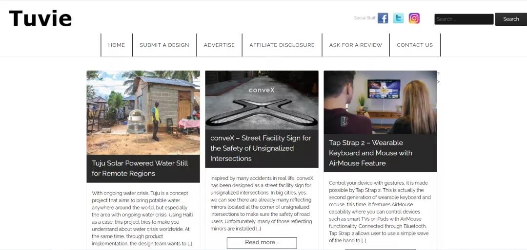527x250 pixels.
Task: Click Read more under the conveX article
Action: [262, 243]
